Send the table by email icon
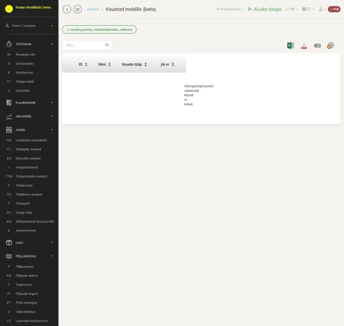344x326 pixels. 317,46
